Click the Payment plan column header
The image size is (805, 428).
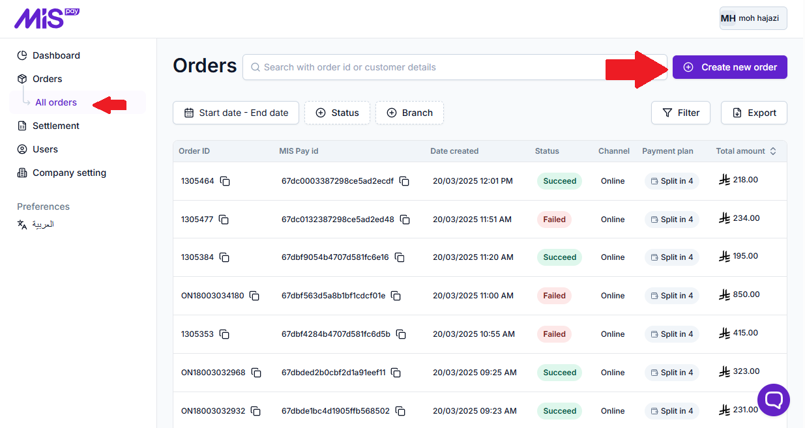point(667,151)
